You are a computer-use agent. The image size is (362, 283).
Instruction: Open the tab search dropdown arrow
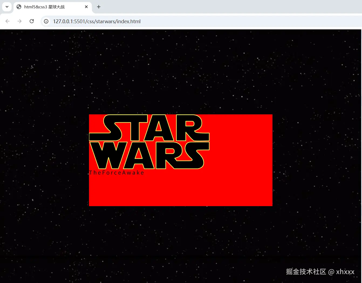(x=7, y=7)
